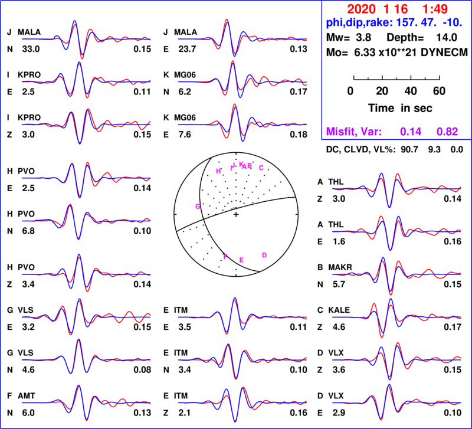Click station letter F on the beachball

point(225,257)
